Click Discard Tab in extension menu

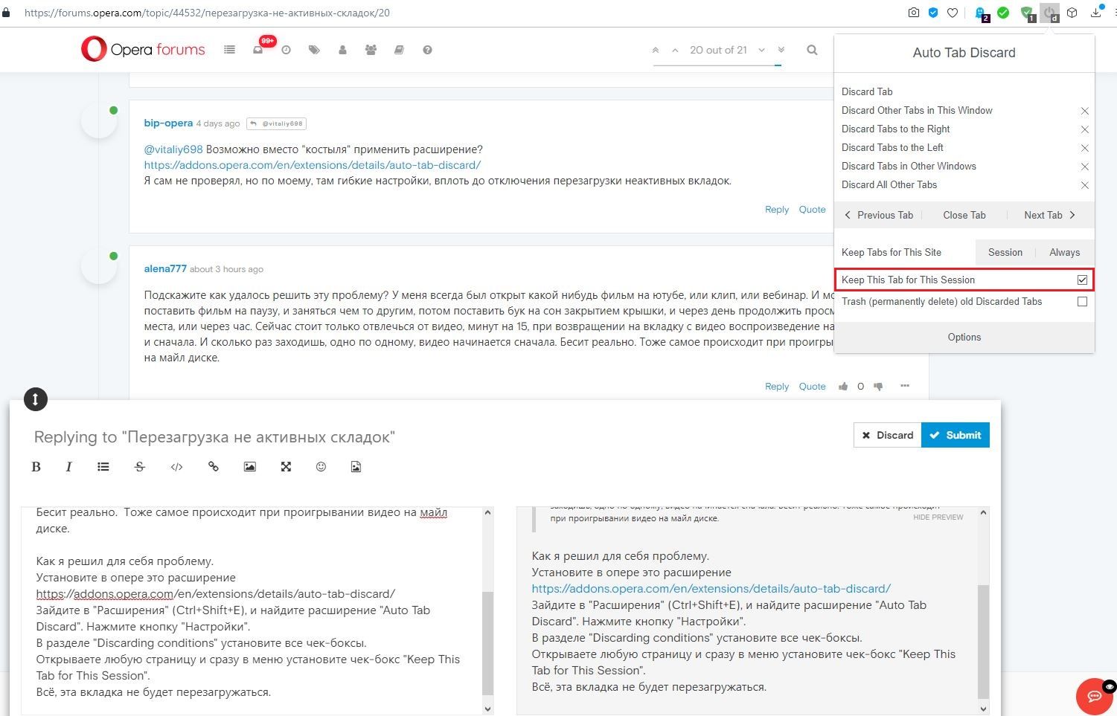click(x=867, y=91)
